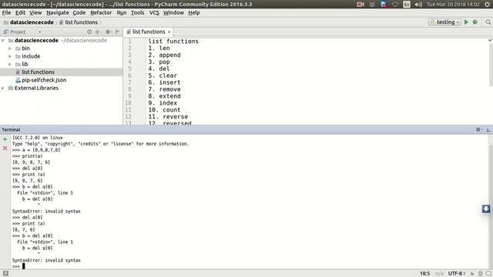Open the testing run configuration dropdown
Viewport: 493px width, 277px height.
coord(444,22)
